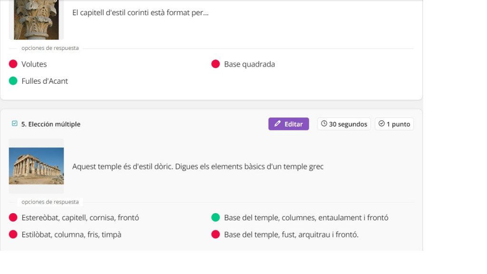Click the text 'El capitell d'estil corinti està format per...'
The height and width of the screenshot is (274, 487).
140,13
